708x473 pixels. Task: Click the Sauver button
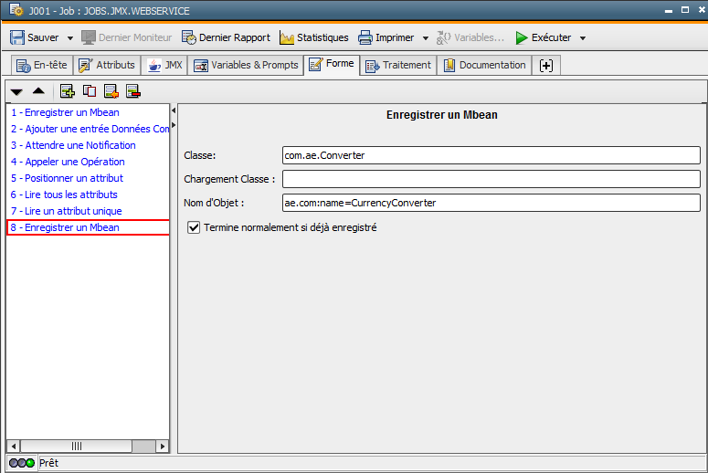pos(34,37)
